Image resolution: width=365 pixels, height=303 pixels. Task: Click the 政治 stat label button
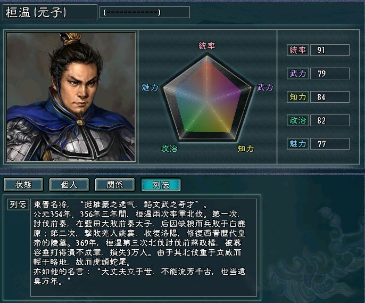tap(298, 120)
